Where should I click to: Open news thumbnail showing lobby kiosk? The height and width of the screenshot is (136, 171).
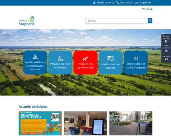tap(85, 123)
